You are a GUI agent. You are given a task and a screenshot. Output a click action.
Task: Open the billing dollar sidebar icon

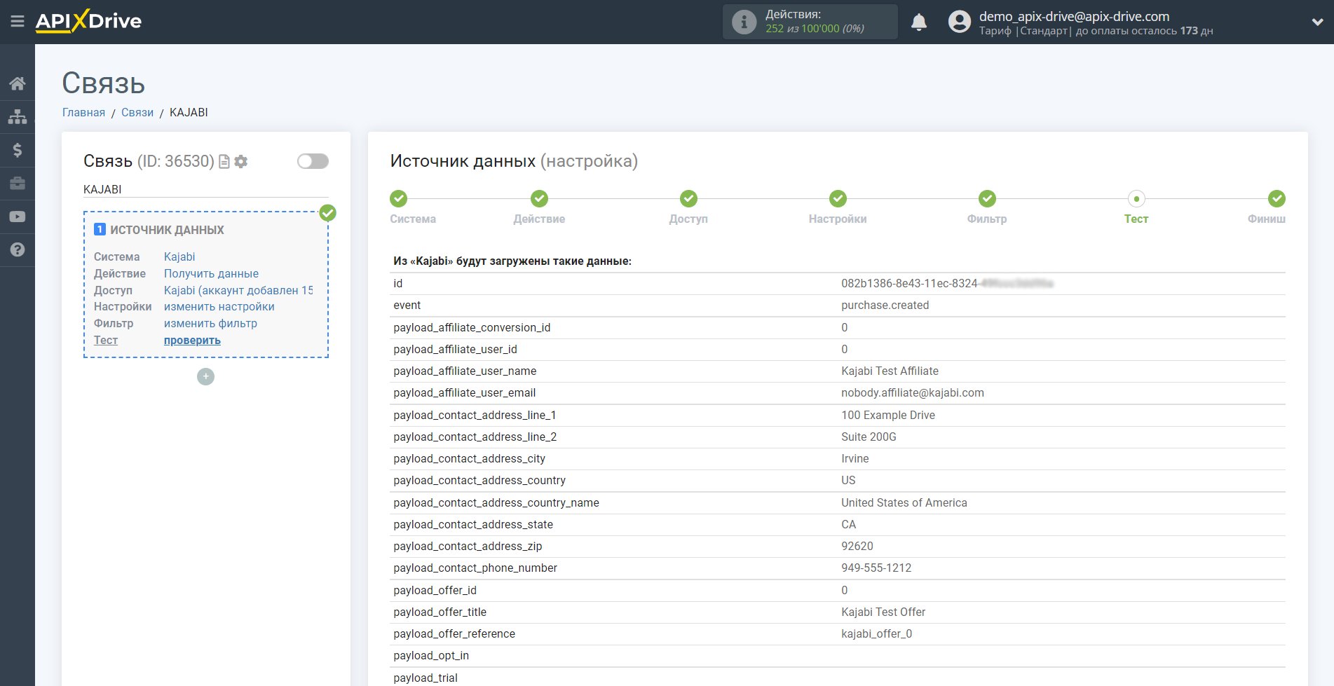[18, 150]
